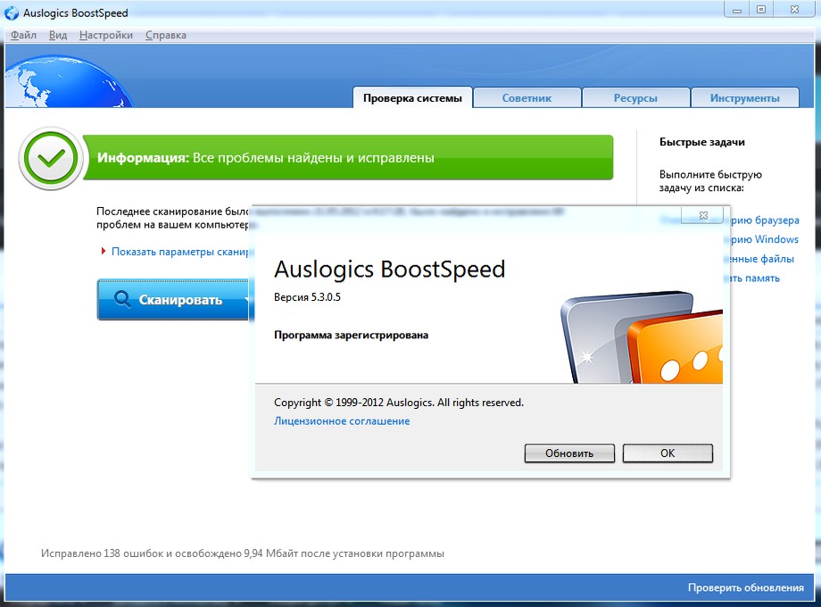Viewport: 821px width, 607px height.
Task: Open the Лицензионное соглашение link
Action: (x=342, y=421)
